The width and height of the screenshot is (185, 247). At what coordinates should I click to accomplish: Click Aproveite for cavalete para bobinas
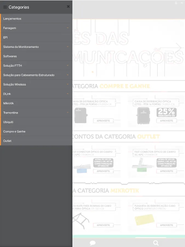(103, 225)
